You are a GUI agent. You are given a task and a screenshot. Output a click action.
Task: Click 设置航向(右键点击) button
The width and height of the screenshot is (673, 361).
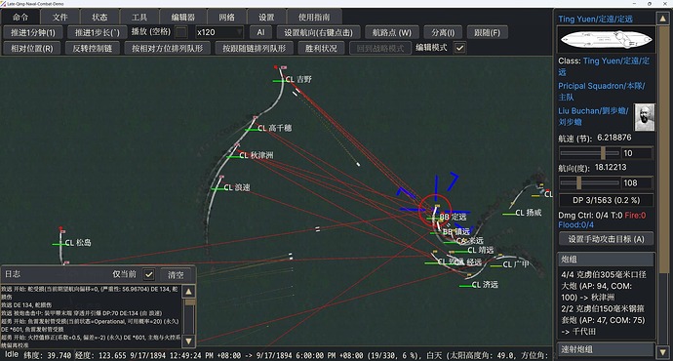tap(318, 32)
